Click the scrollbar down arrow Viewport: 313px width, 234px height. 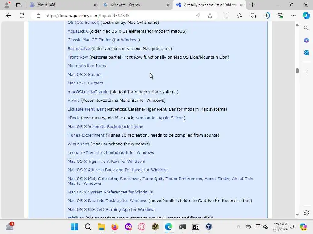297,214
